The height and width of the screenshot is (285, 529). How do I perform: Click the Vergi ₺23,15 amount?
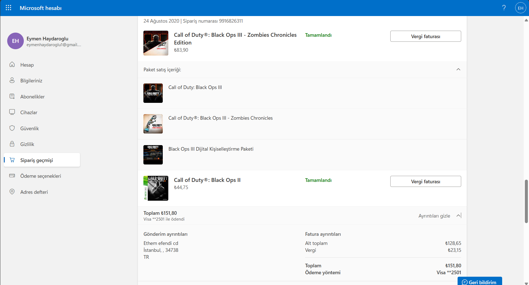click(x=455, y=250)
